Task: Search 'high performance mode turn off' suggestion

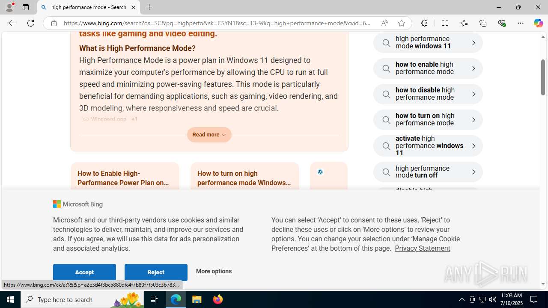Action: coord(428,172)
